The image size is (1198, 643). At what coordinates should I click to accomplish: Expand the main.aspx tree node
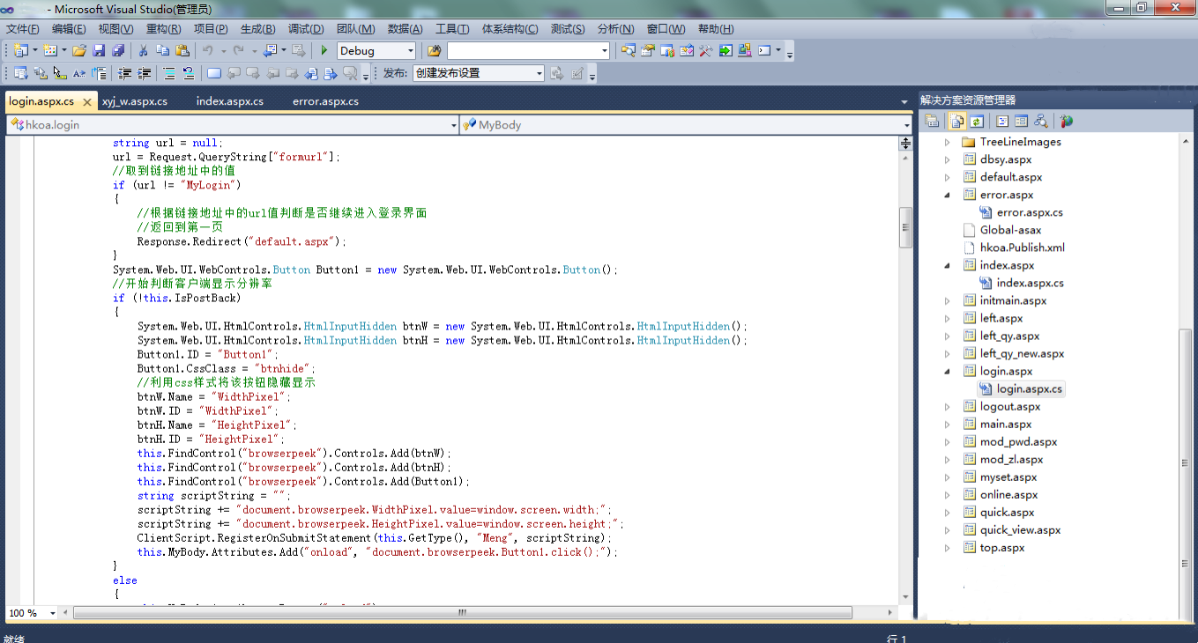tap(948, 424)
